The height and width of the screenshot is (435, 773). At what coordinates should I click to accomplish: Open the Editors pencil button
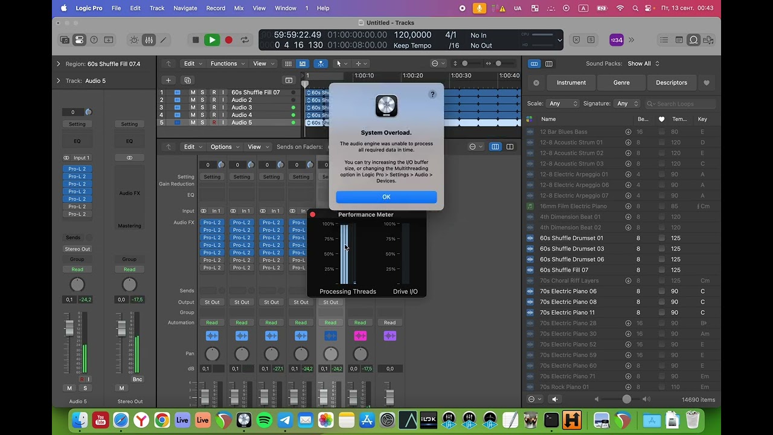pos(163,40)
